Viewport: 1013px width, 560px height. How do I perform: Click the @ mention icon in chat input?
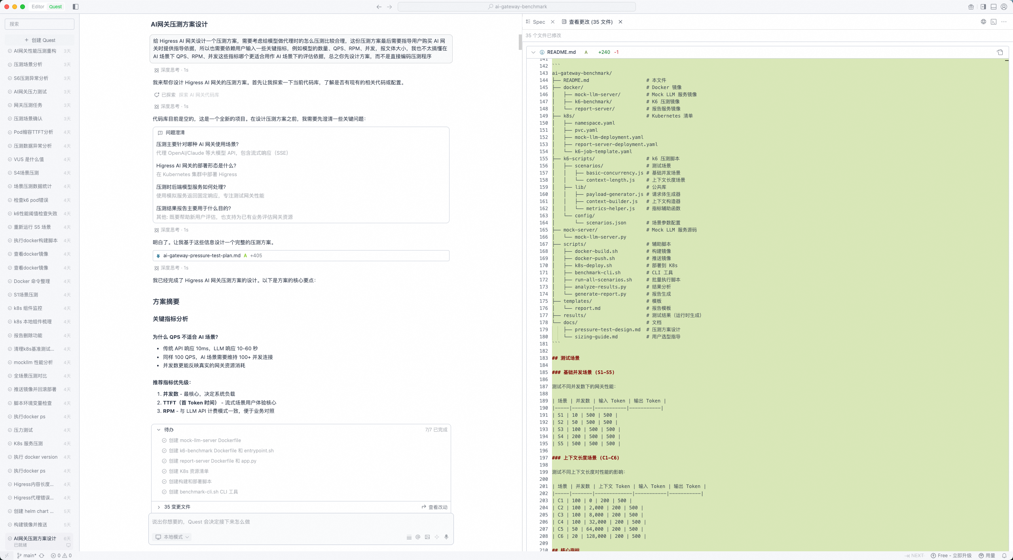click(x=418, y=537)
